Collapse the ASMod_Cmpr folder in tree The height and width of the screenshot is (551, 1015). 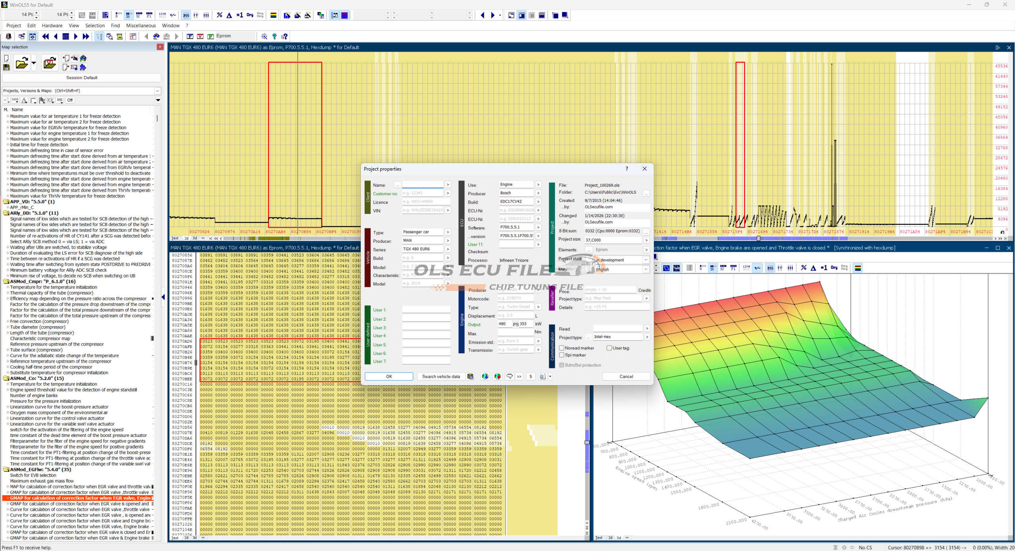(6, 281)
